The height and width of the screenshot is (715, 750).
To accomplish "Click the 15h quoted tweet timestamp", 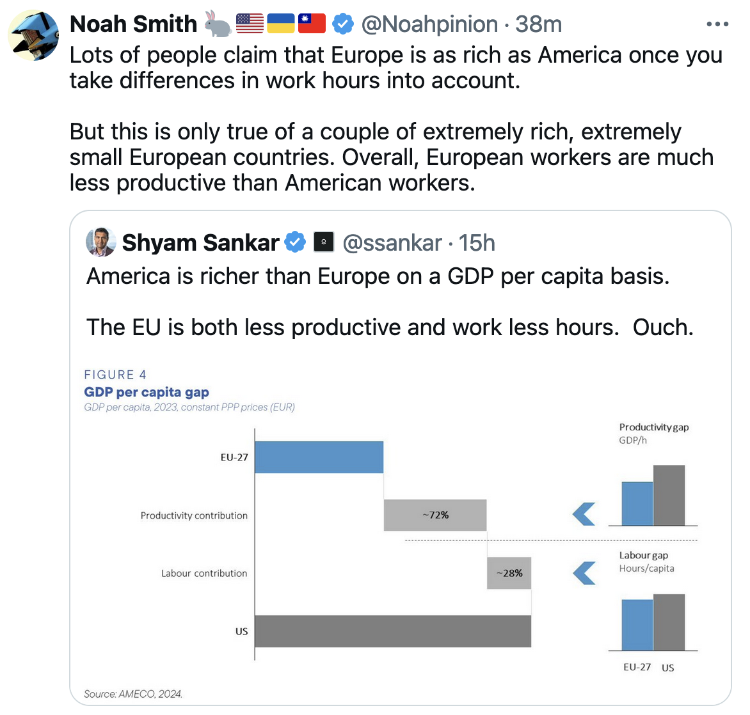I will [x=477, y=243].
